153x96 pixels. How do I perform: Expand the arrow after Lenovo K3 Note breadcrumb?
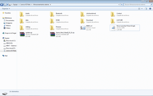[x=32, y=5]
